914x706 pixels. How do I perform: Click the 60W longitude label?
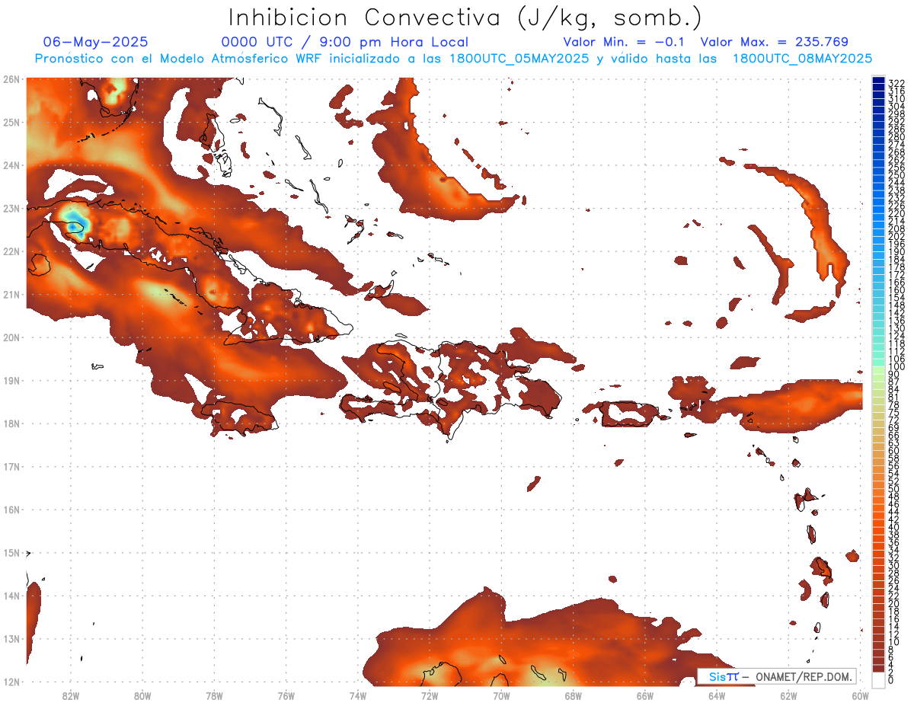860,695
